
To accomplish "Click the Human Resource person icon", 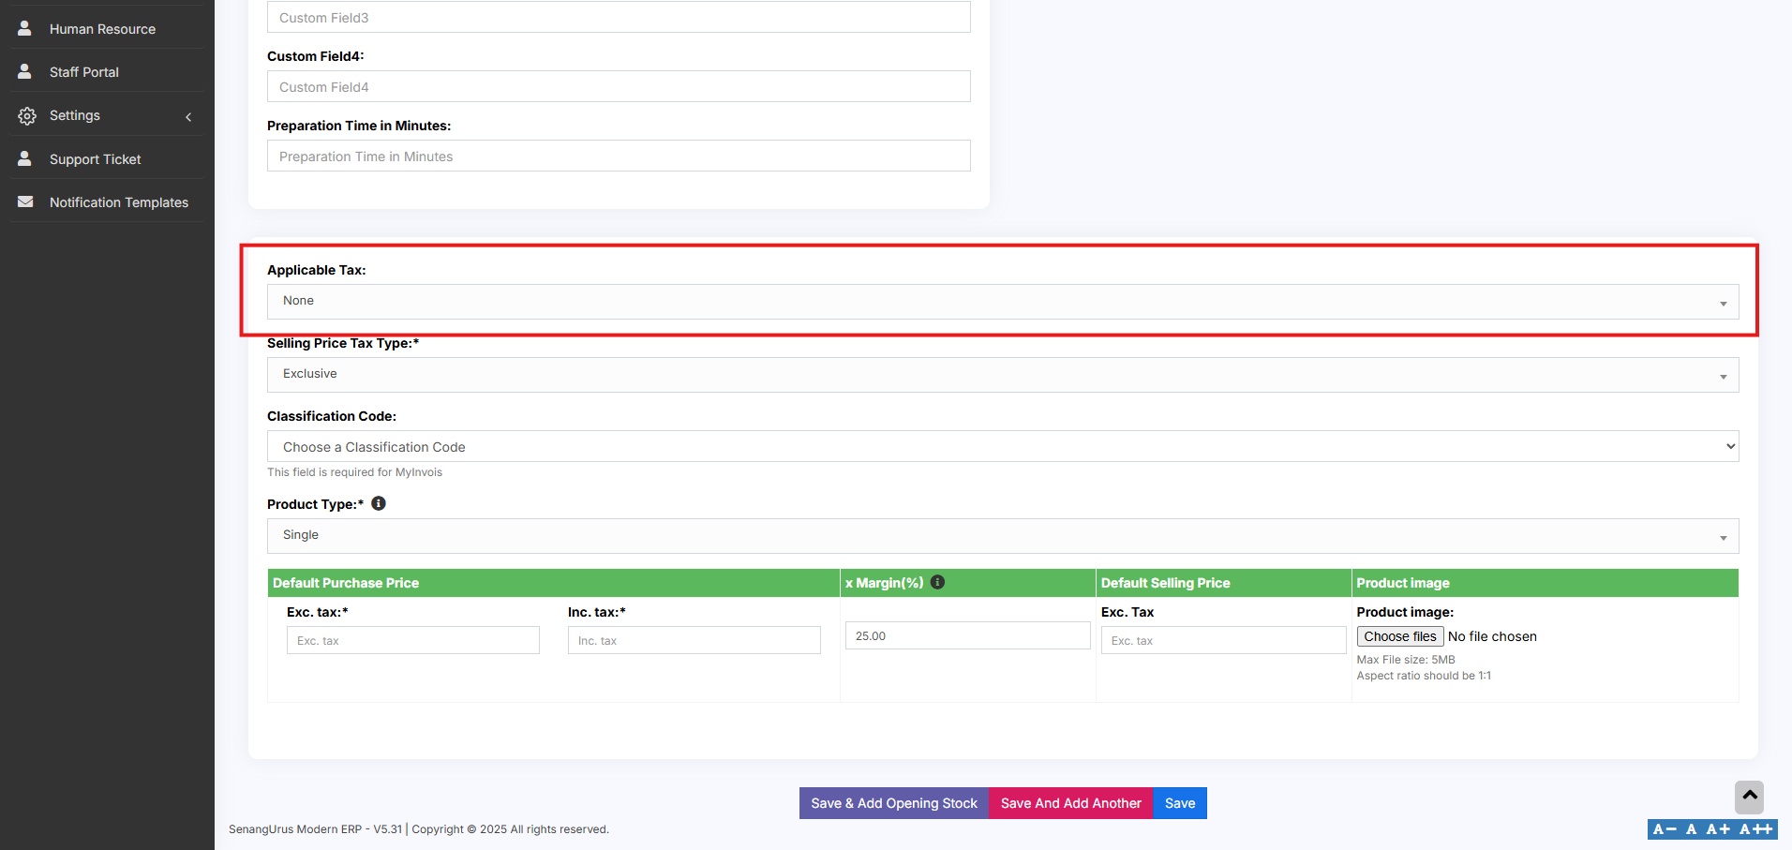I will [25, 28].
